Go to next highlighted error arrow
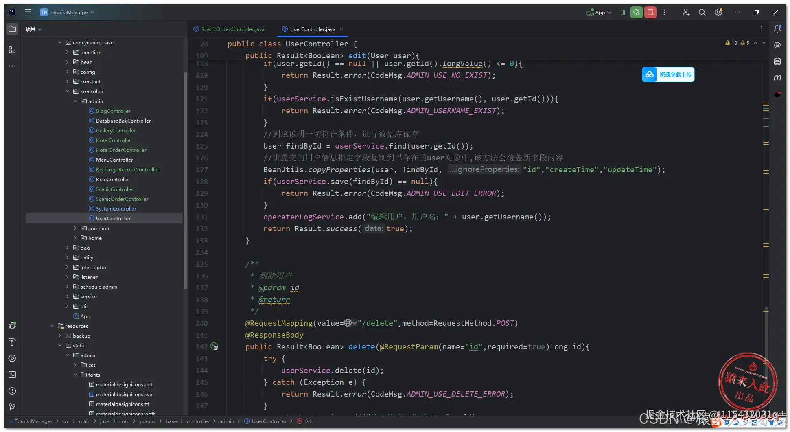790x432 pixels. coord(764,43)
